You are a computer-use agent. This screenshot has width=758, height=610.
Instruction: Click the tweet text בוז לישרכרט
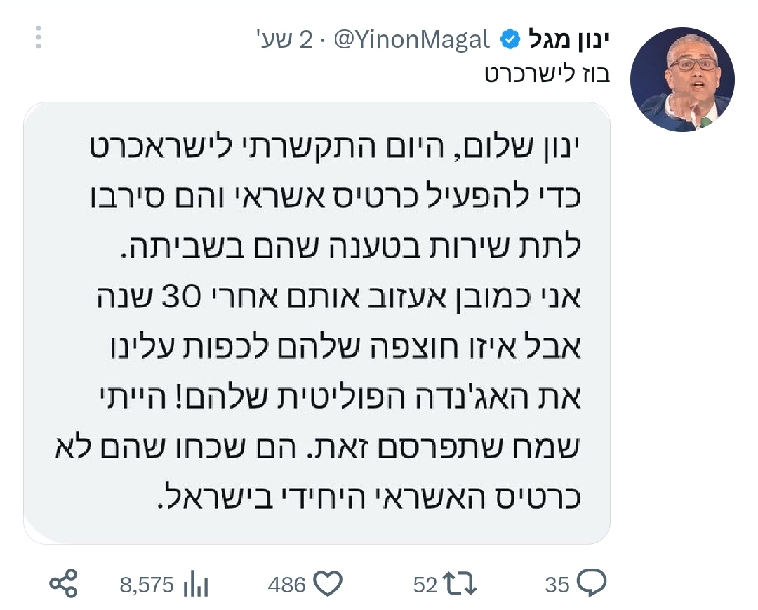coord(547,74)
